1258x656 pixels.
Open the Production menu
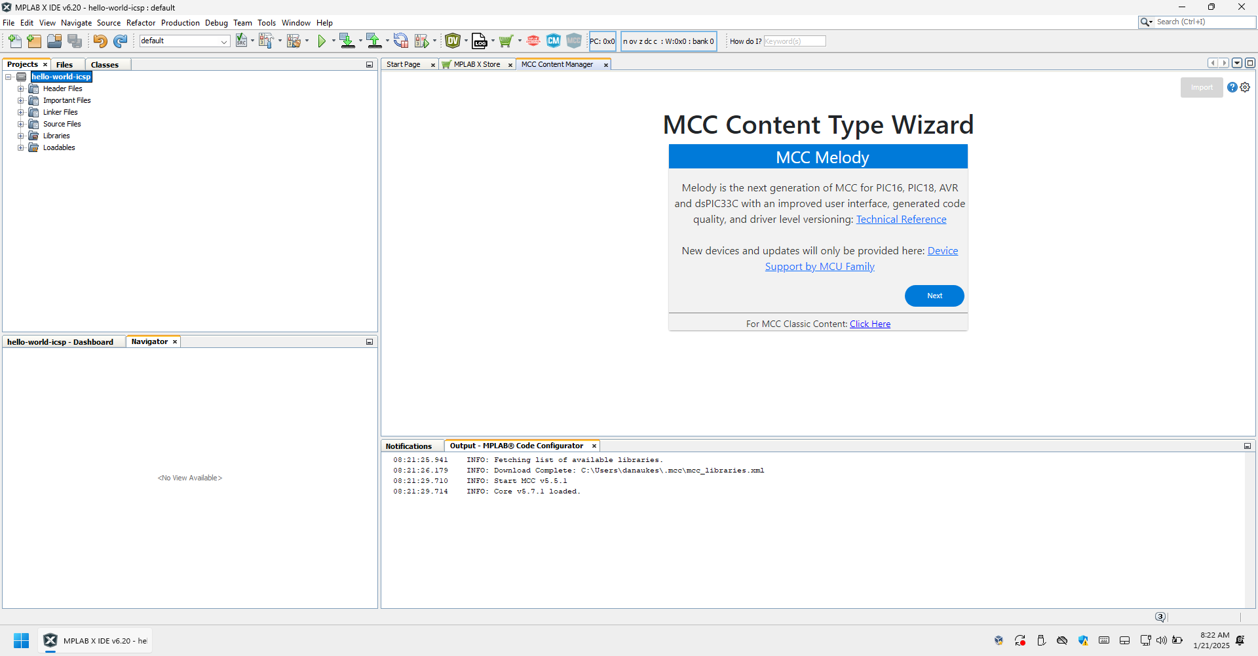click(180, 23)
